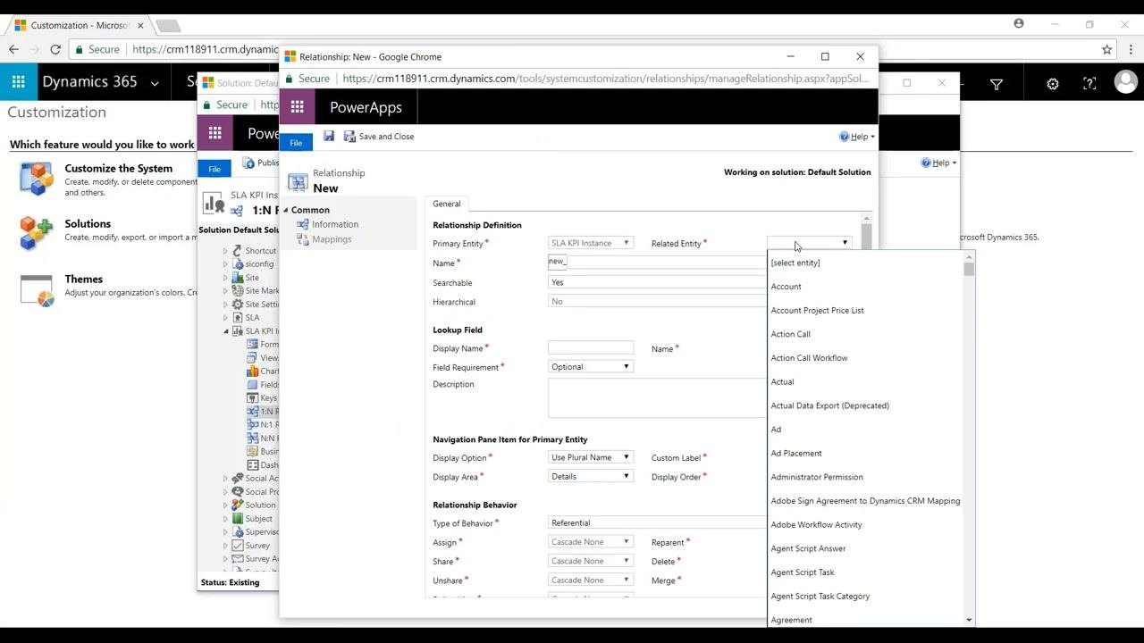Choose Action Call Workflow entity

point(809,358)
